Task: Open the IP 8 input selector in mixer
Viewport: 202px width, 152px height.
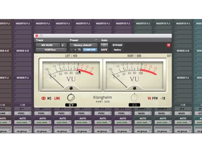Action: [183, 109]
